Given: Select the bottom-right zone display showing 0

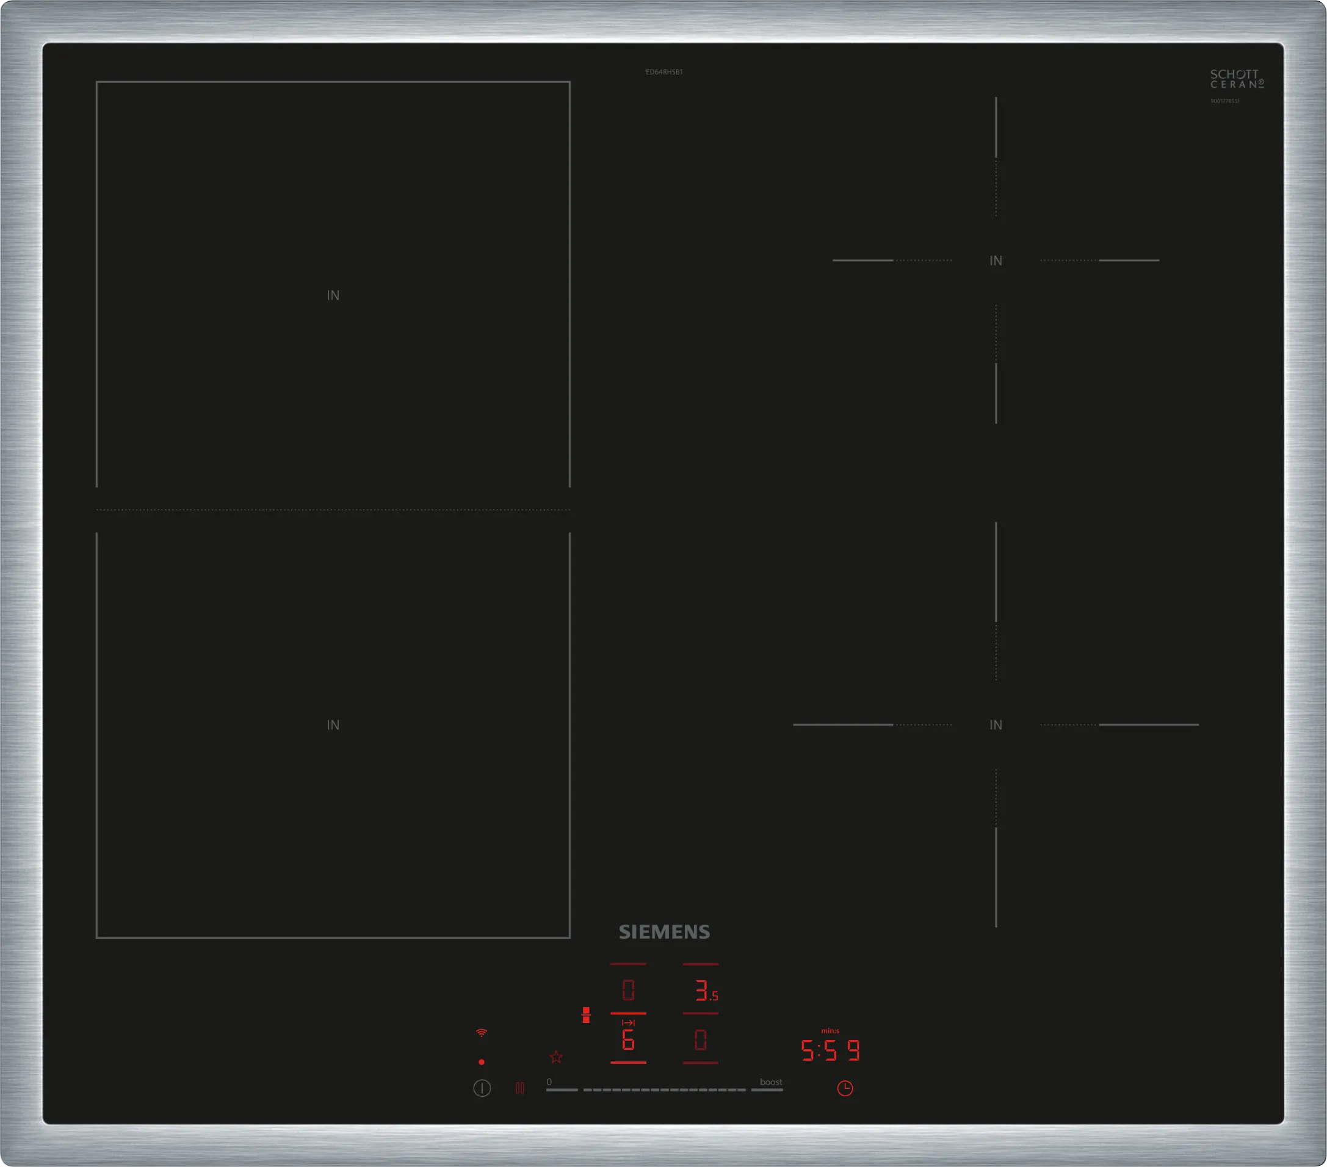Looking at the screenshot, I should point(701,1041).
